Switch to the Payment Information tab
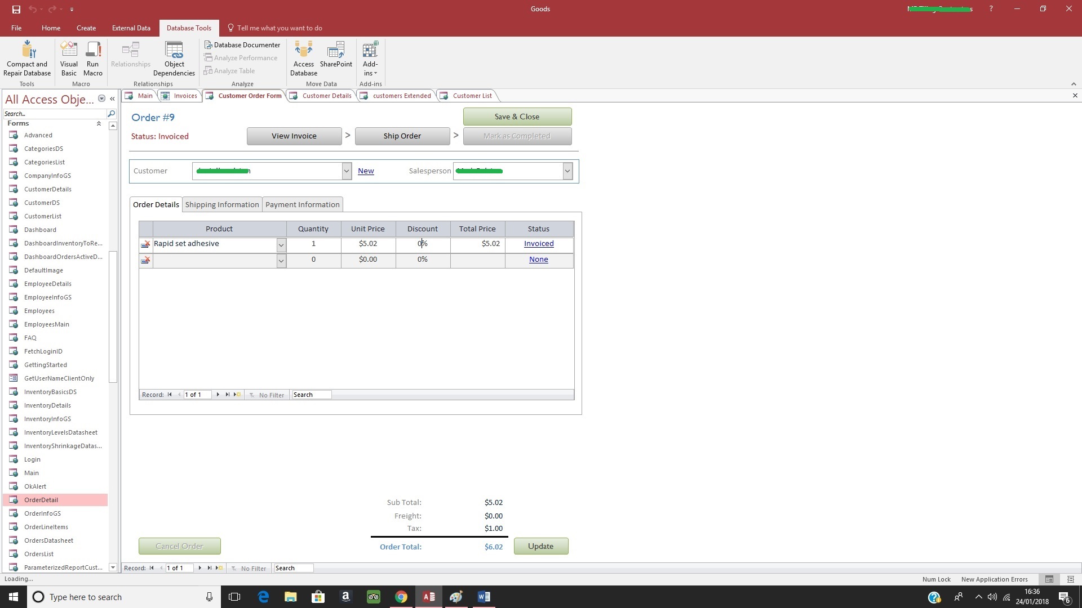The height and width of the screenshot is (608, 1082). [302, 204]
